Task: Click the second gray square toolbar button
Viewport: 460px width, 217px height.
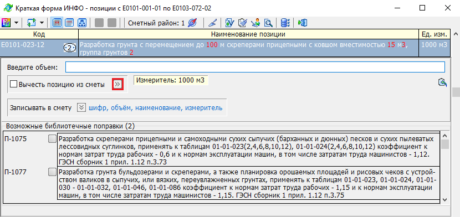Action: [112, 23]
